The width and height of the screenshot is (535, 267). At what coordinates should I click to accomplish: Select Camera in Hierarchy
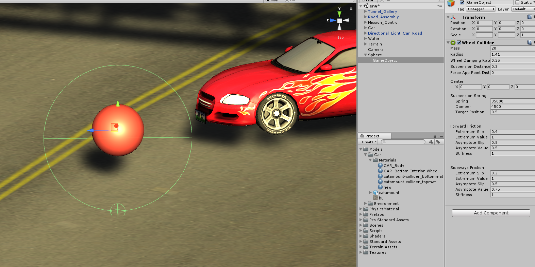[x=375, y=50]
